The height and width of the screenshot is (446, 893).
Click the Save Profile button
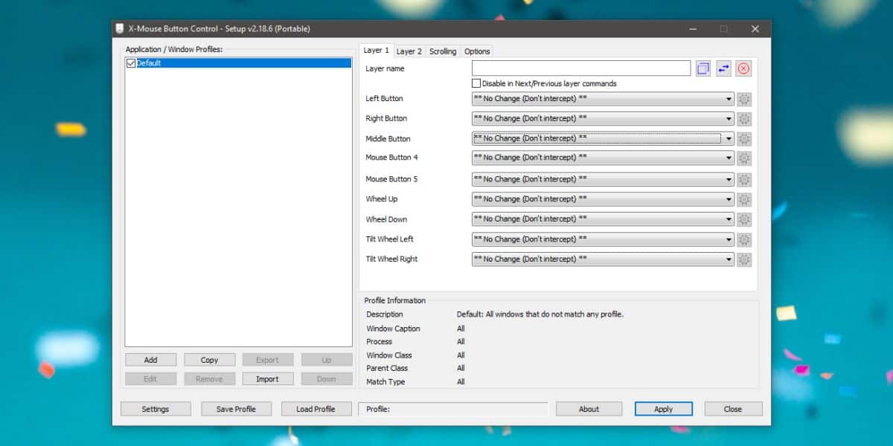point(236,409)
